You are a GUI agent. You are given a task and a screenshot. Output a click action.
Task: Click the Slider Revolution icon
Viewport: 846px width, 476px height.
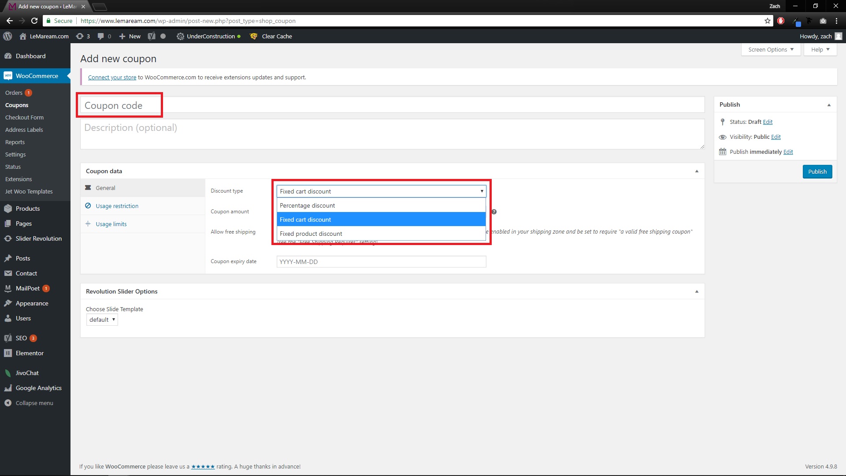[8, 238]
